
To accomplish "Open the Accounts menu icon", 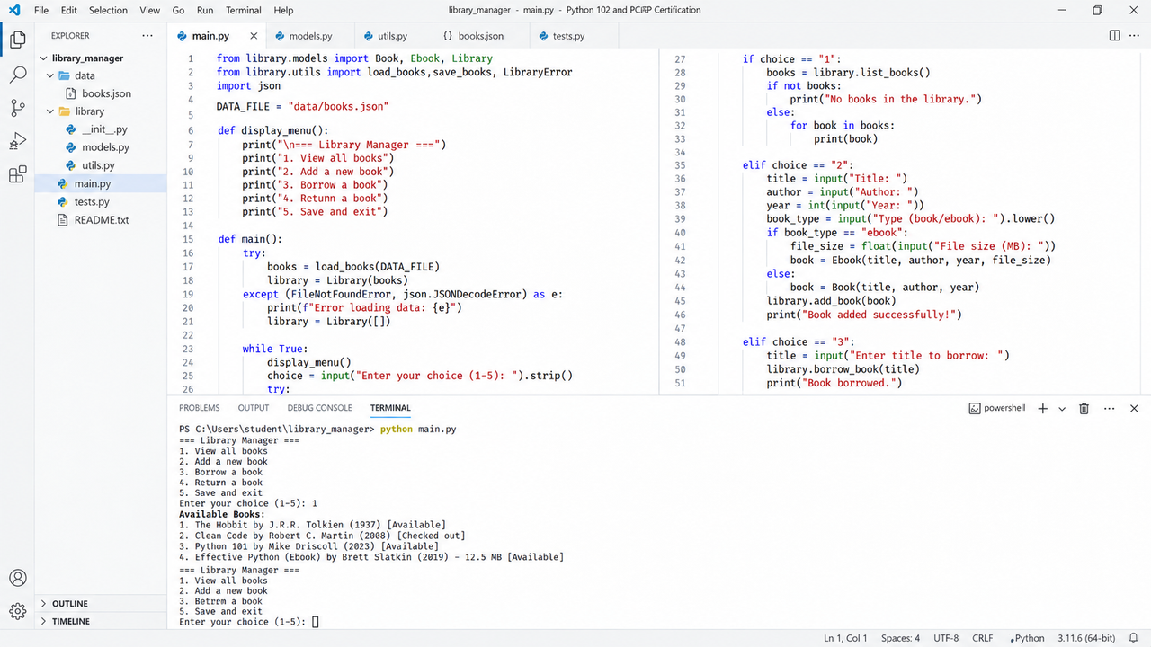I will pos(17,578).
